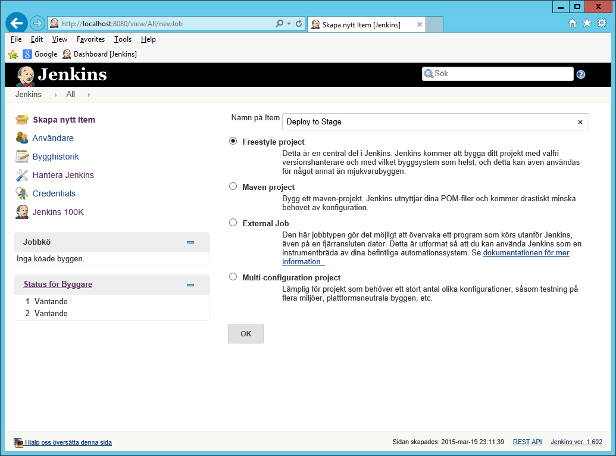The height and width of the screenshot is (456, 616).
Task: Click the search help question mark icon
Action: 581,74
